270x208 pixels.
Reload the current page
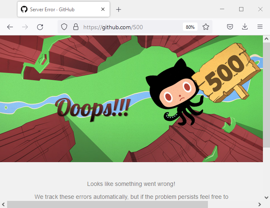pos(40,27)
